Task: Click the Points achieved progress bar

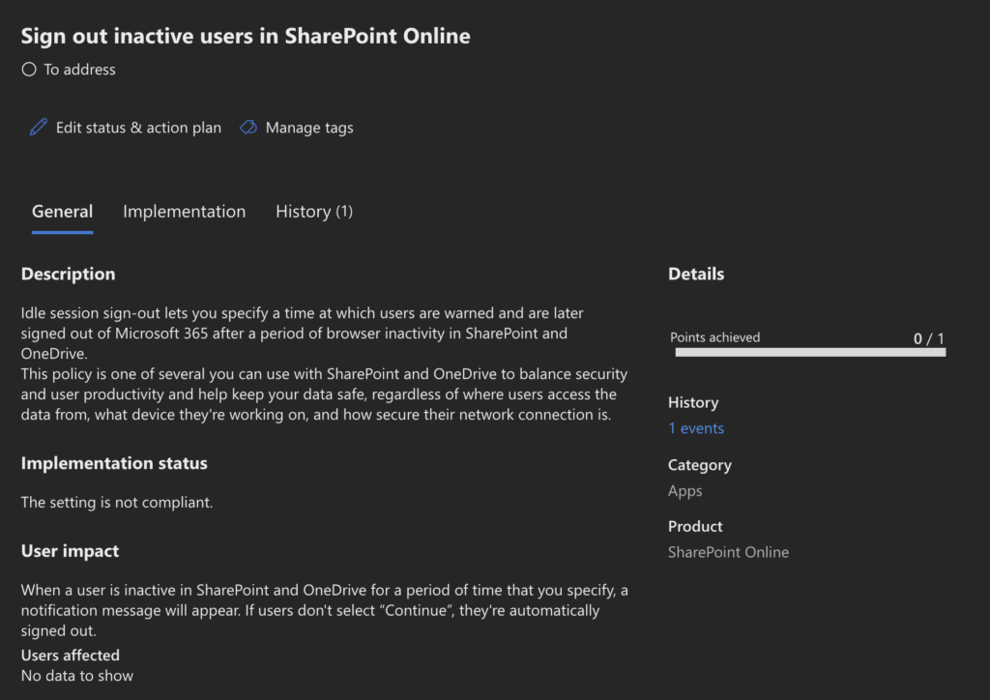Action: pyautogui.click(x=809, y=353)
